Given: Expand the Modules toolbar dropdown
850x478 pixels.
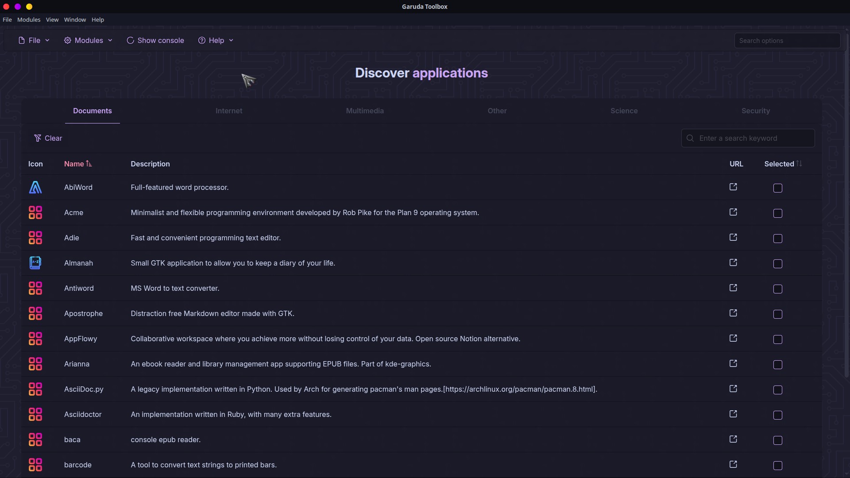Looking at the screenshot, I should click(89, 40).
